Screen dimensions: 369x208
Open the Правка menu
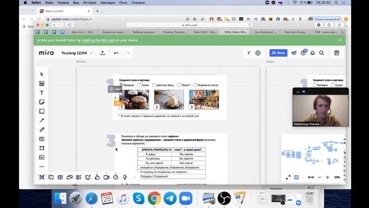tap(63, 2)
